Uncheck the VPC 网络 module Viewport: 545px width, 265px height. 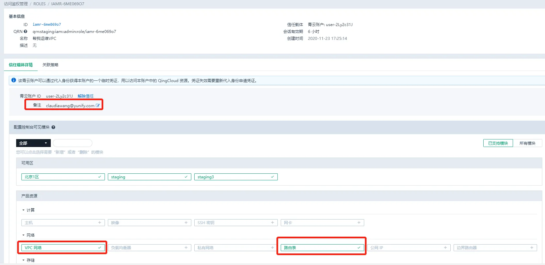63,248
